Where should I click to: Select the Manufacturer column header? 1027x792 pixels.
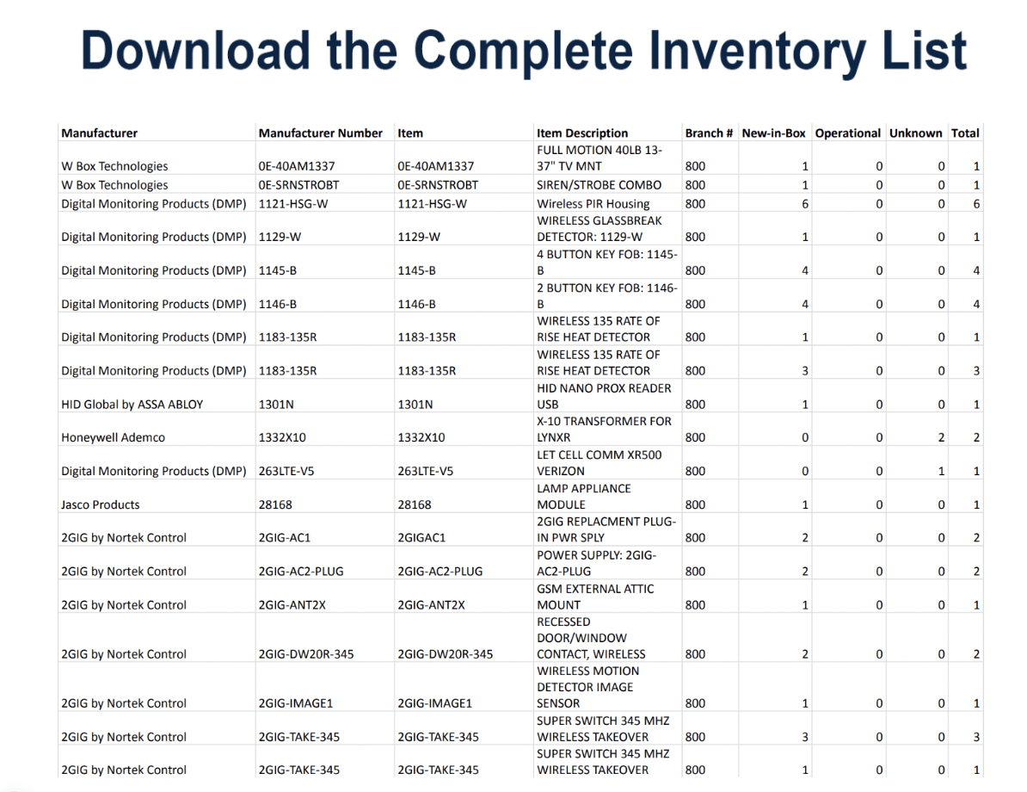point(99,133)
